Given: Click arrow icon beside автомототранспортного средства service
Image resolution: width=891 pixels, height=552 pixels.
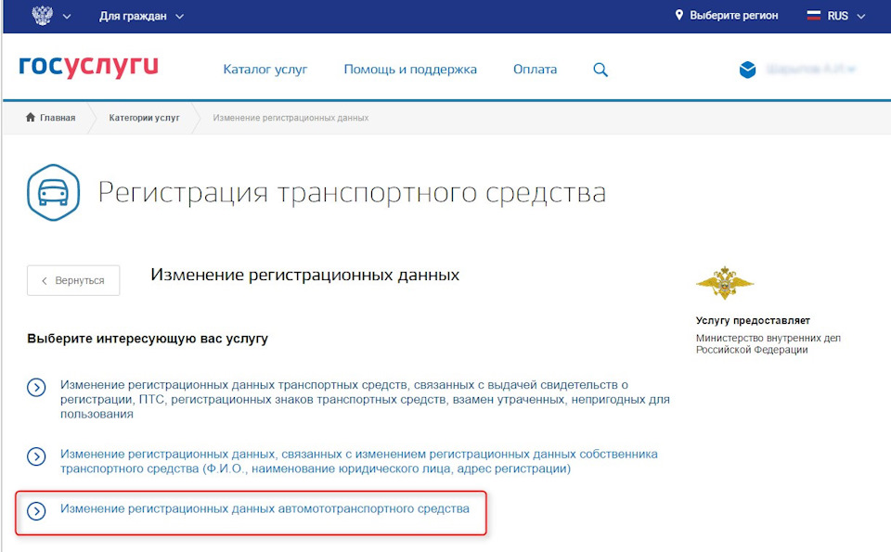Looking at the screenshot, I should 36,511.
